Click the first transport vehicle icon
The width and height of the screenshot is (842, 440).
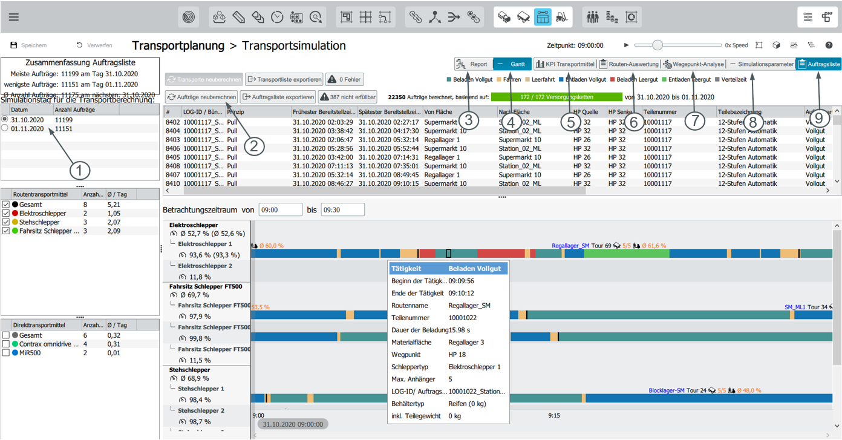(x=504, y=17)
